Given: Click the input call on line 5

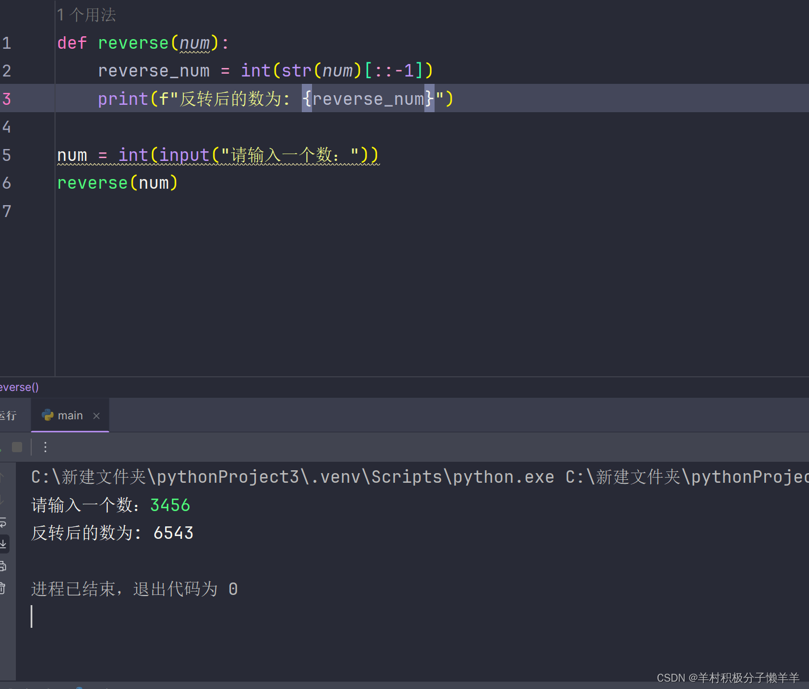Looking at the screenshot, I should click(x=184, y=155).
